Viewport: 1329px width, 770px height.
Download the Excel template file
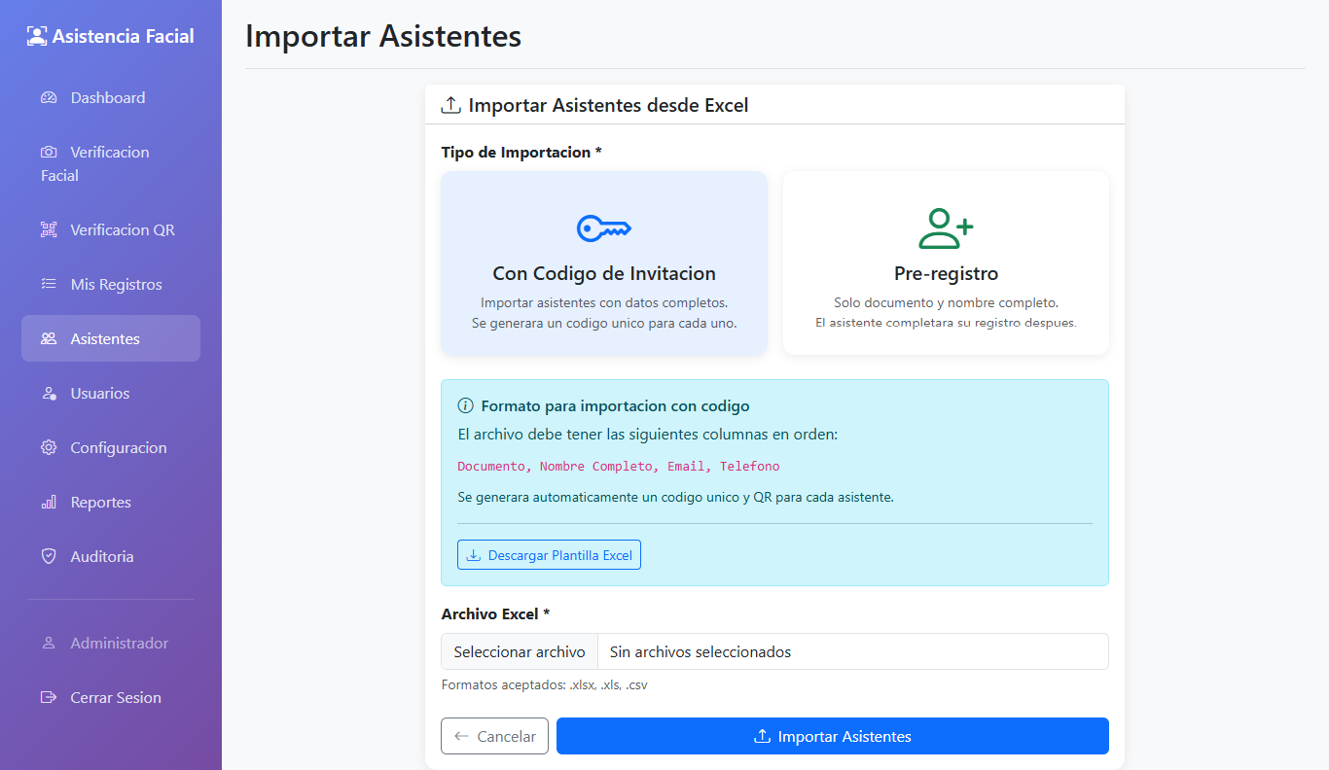[549, 555]
